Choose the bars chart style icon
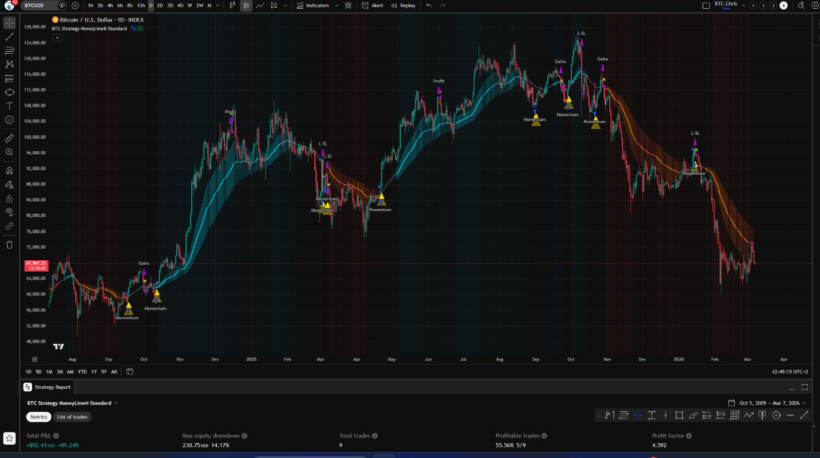The height and width of the screenshot is (458, 820). [233, 6]
